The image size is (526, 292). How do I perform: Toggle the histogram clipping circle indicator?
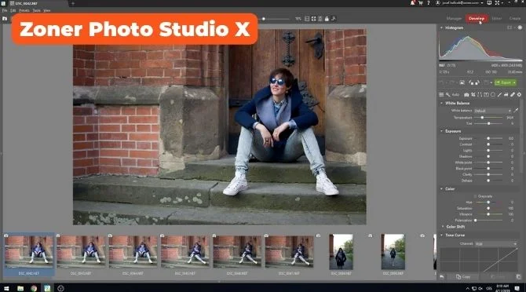coord(520,27)
